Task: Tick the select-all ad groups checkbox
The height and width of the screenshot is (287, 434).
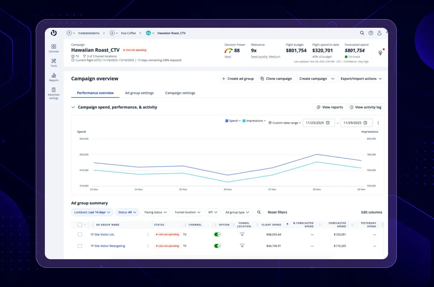Action: tap(80, 225)
